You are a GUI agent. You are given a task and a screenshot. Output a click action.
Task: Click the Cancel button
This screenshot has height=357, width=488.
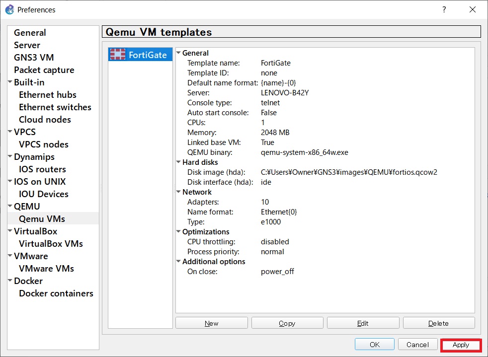point(417,344)
